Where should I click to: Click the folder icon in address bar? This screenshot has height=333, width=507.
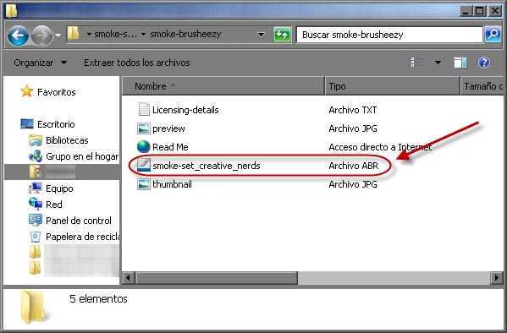74,34
